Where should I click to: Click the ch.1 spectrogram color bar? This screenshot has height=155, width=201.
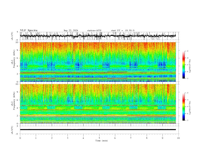click(184, 65)
